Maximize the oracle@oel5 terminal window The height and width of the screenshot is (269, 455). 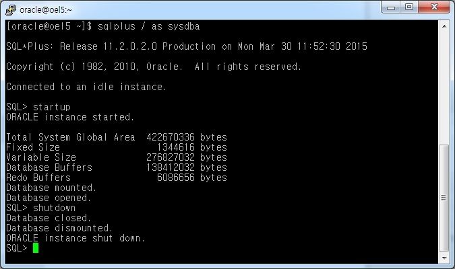point(409,7)
